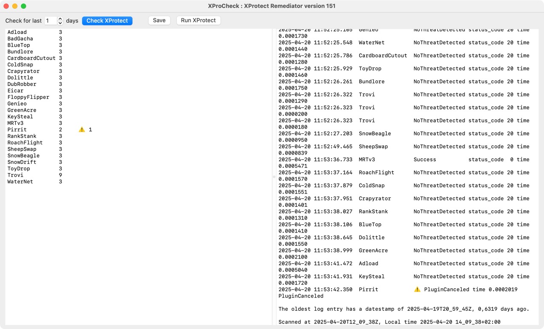Select FloppyFlipper in the scanner list
The height and width of the screenshot is (329, 544).
28,97
